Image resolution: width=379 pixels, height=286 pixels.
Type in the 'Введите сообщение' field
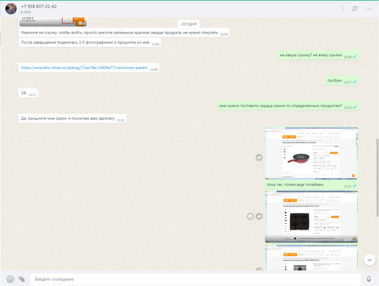195,279
